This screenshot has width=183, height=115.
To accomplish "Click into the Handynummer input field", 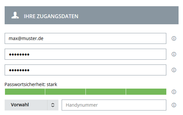I will tap(114, 105).
